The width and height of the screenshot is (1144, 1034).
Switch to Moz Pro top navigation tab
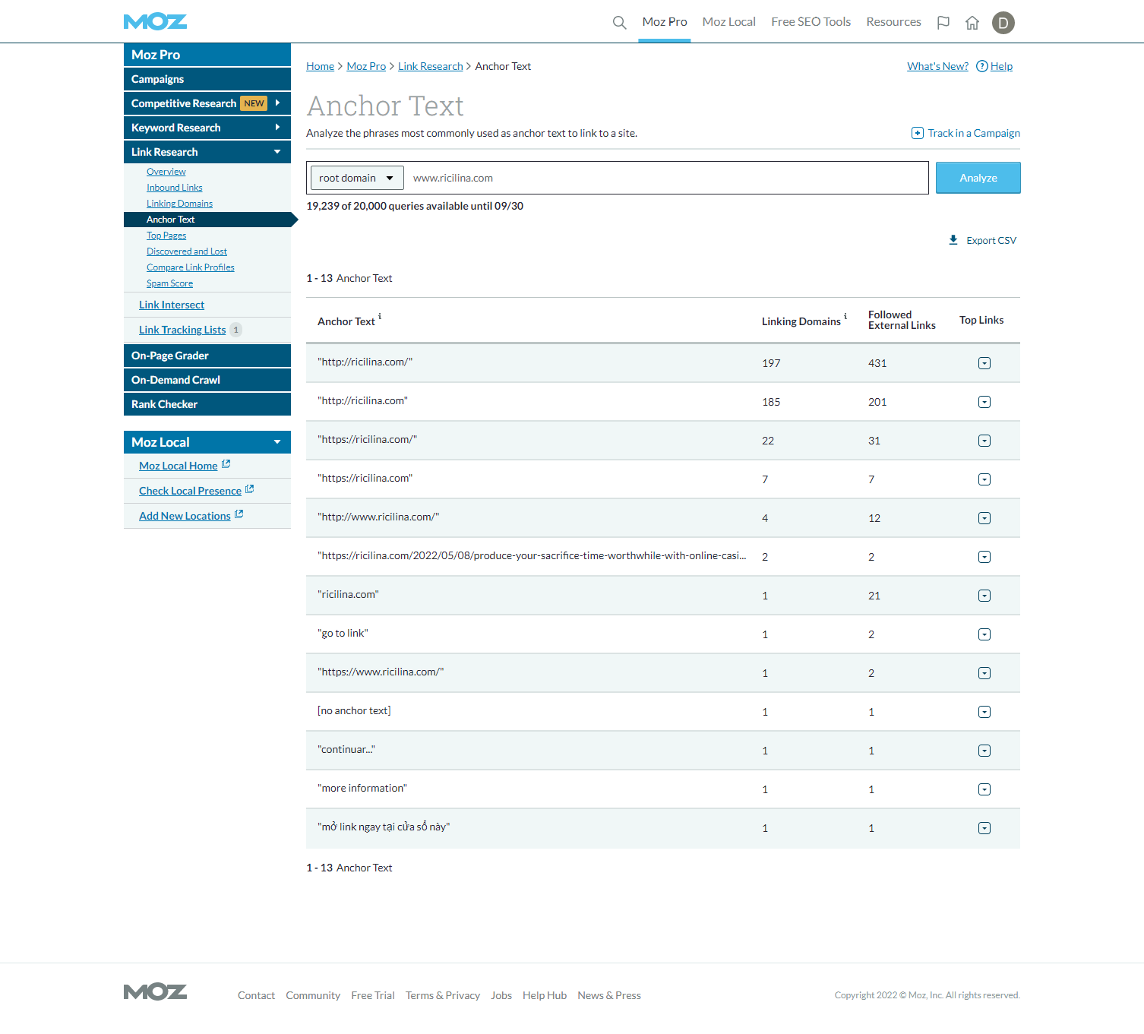click(x=665, y=22)
